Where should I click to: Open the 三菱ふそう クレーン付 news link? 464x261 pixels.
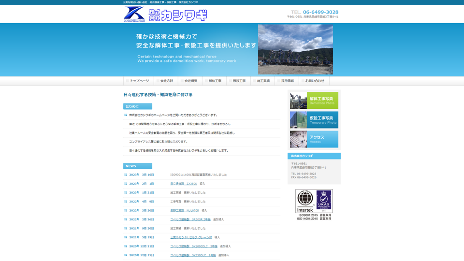point(191,237)
